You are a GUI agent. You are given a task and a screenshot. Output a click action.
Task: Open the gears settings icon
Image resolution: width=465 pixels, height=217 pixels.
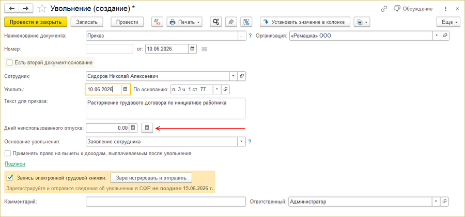(216, 22)
